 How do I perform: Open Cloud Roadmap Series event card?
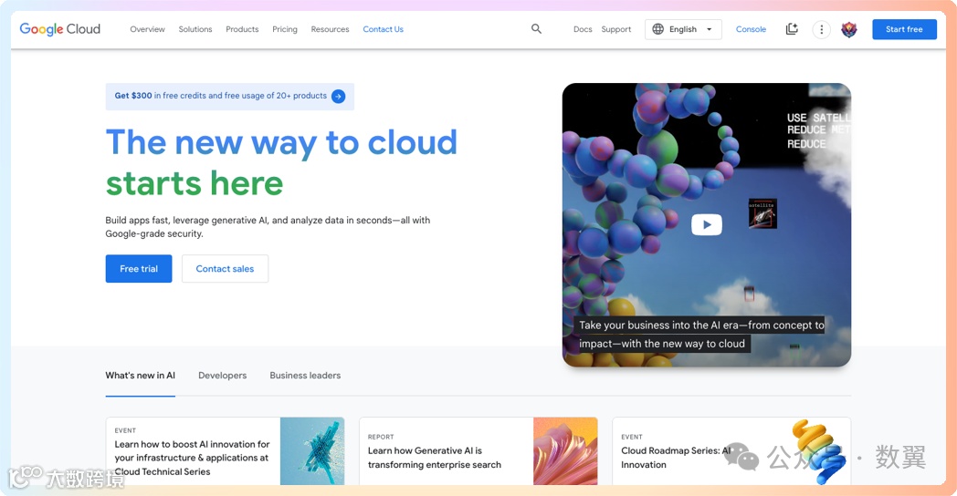(731, 451)
